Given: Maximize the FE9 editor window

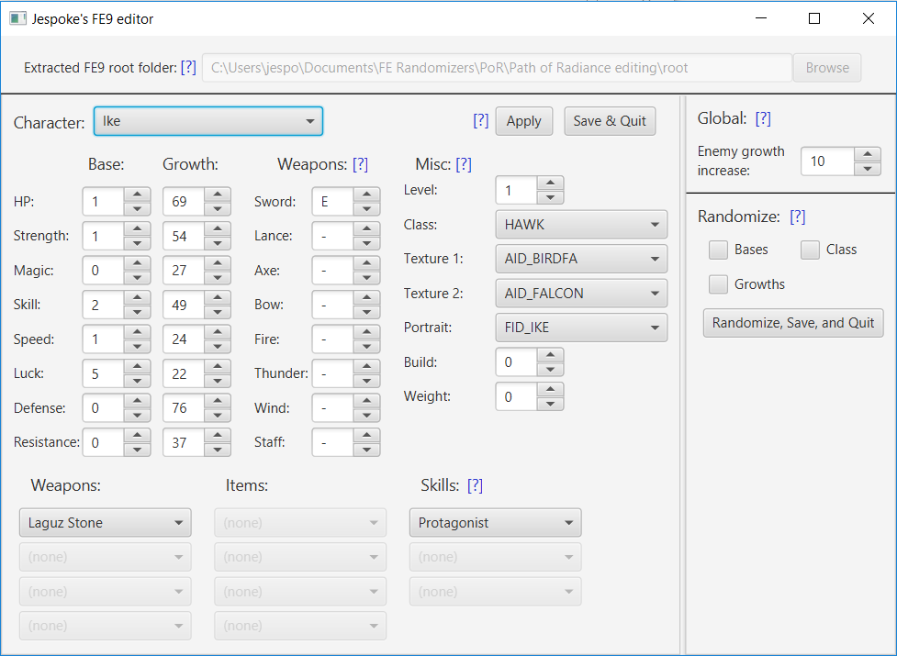Looking at the screenshot, I should pos(814,18).
